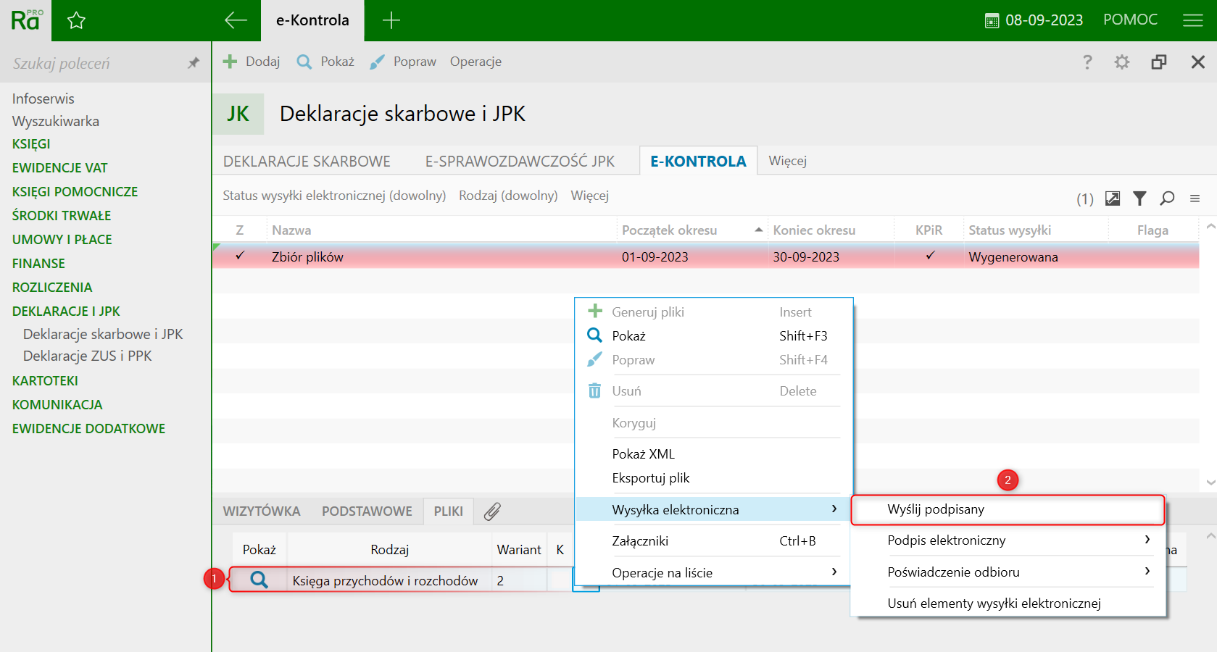Expand the Operacje na liście submenu
The image size is (1217, 652).
714,572
